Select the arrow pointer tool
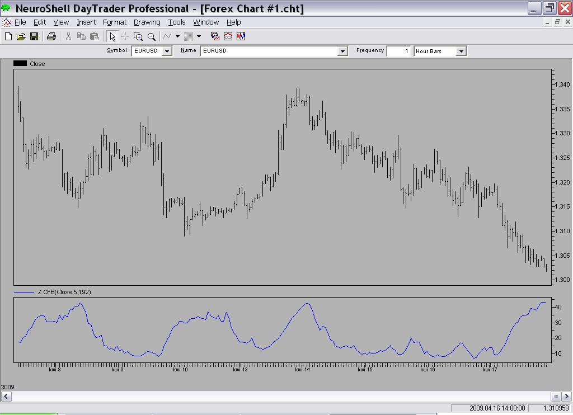573x415 pixels. click(112, 36)
